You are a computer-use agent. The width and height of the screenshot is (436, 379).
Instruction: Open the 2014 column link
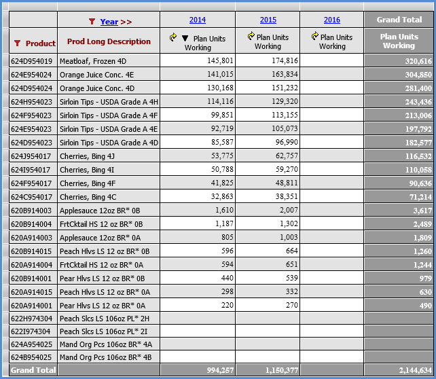point(198,20)
